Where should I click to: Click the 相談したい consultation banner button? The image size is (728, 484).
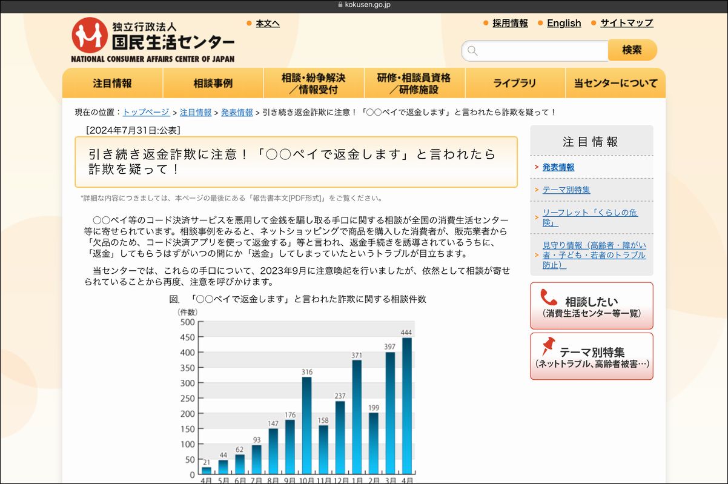click(x=592, y=306)
